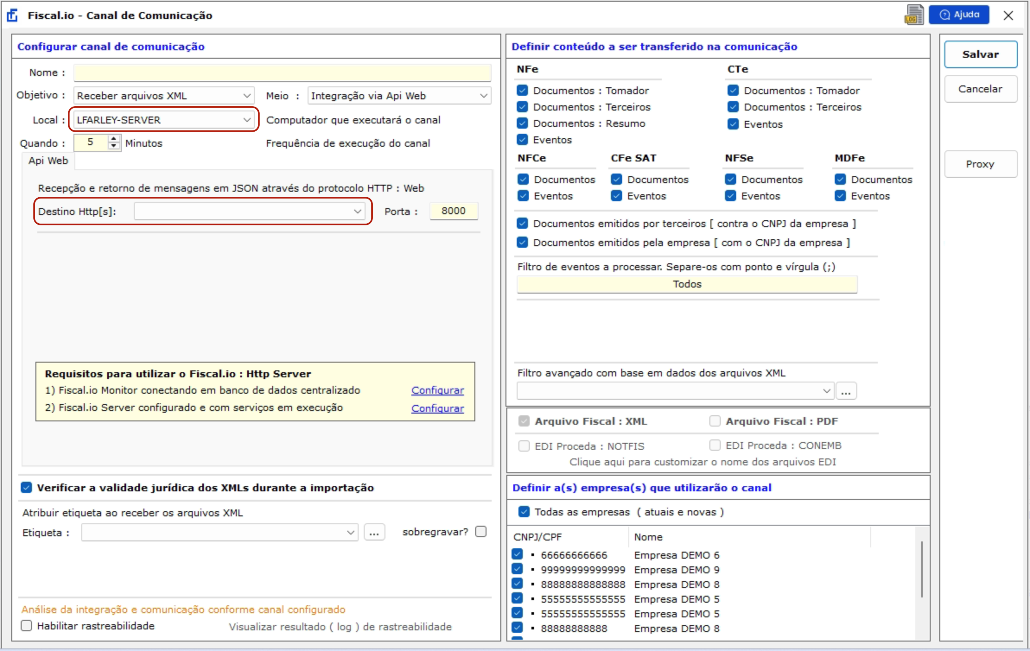Uncheck Documentos emitidos pela empresa
Viewport: 1030px width, 651px height.
(x=522, y=242)
